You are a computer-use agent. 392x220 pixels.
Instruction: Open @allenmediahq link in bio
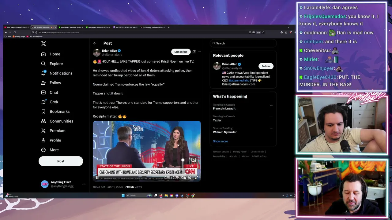239,80
